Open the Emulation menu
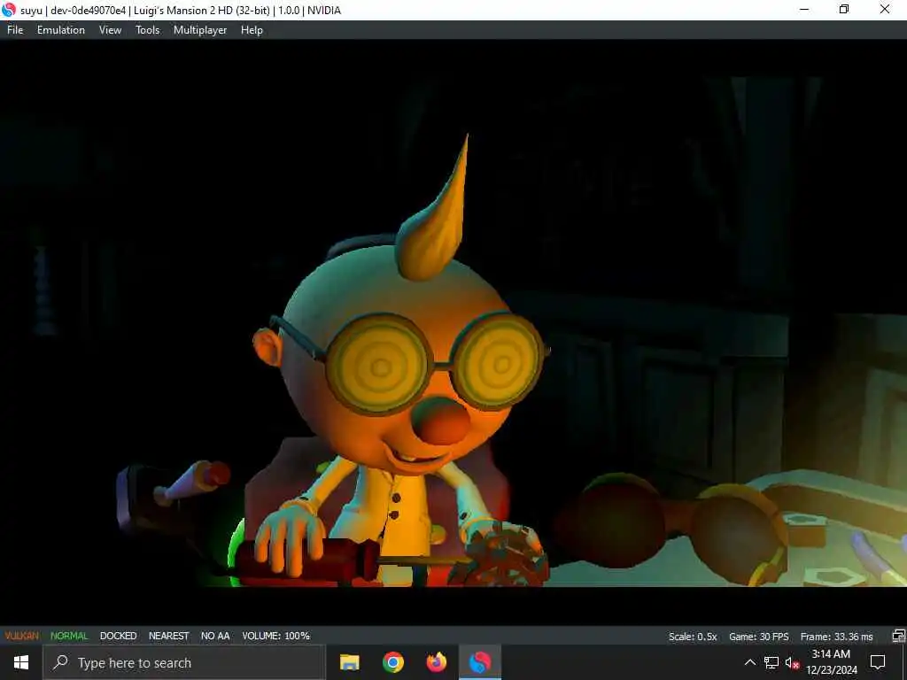Screen dimensions: 907x680 (61, 30)
